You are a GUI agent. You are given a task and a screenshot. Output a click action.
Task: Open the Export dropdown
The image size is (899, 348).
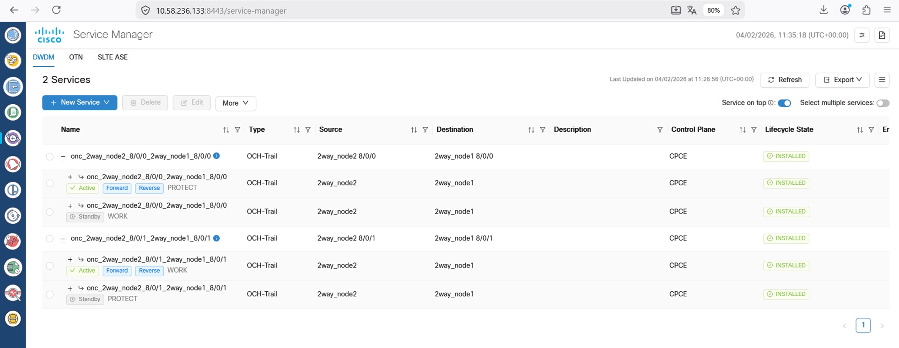pos(843,80)
